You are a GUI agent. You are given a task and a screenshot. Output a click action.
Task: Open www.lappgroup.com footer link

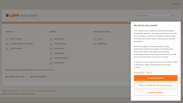tap(14, 91)
